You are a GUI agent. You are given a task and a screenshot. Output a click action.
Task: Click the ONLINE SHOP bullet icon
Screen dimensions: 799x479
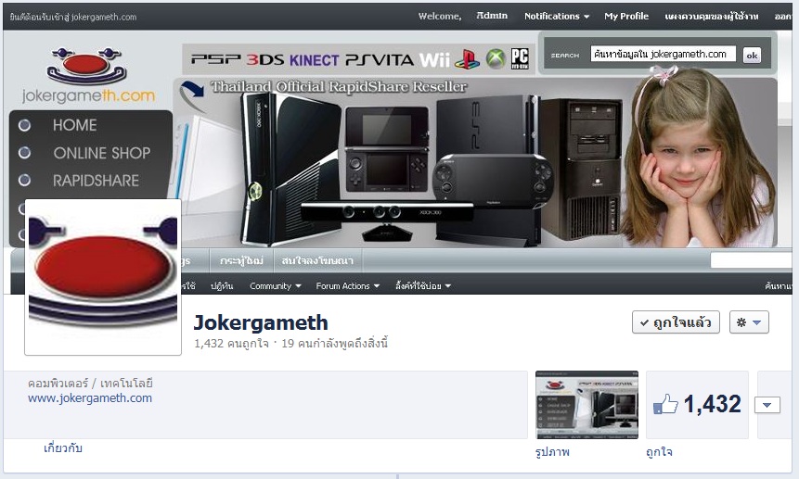24,153
